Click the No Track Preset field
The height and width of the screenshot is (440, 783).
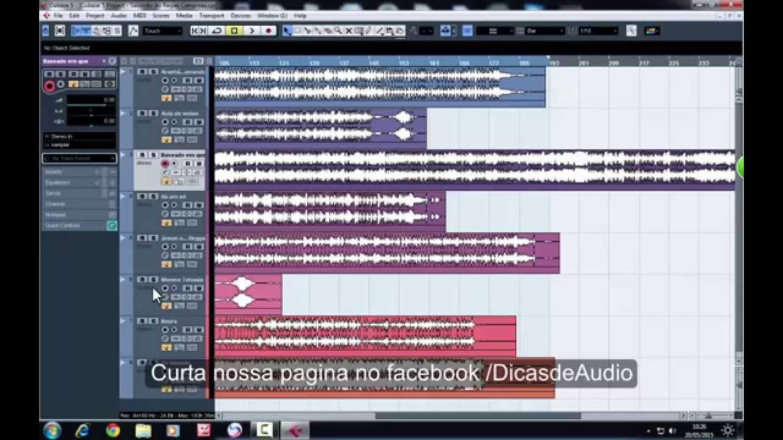pos(78,158)
